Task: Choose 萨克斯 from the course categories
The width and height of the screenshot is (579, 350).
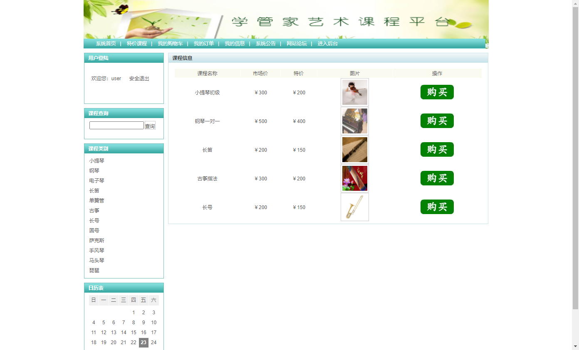Action: [96, 241]
